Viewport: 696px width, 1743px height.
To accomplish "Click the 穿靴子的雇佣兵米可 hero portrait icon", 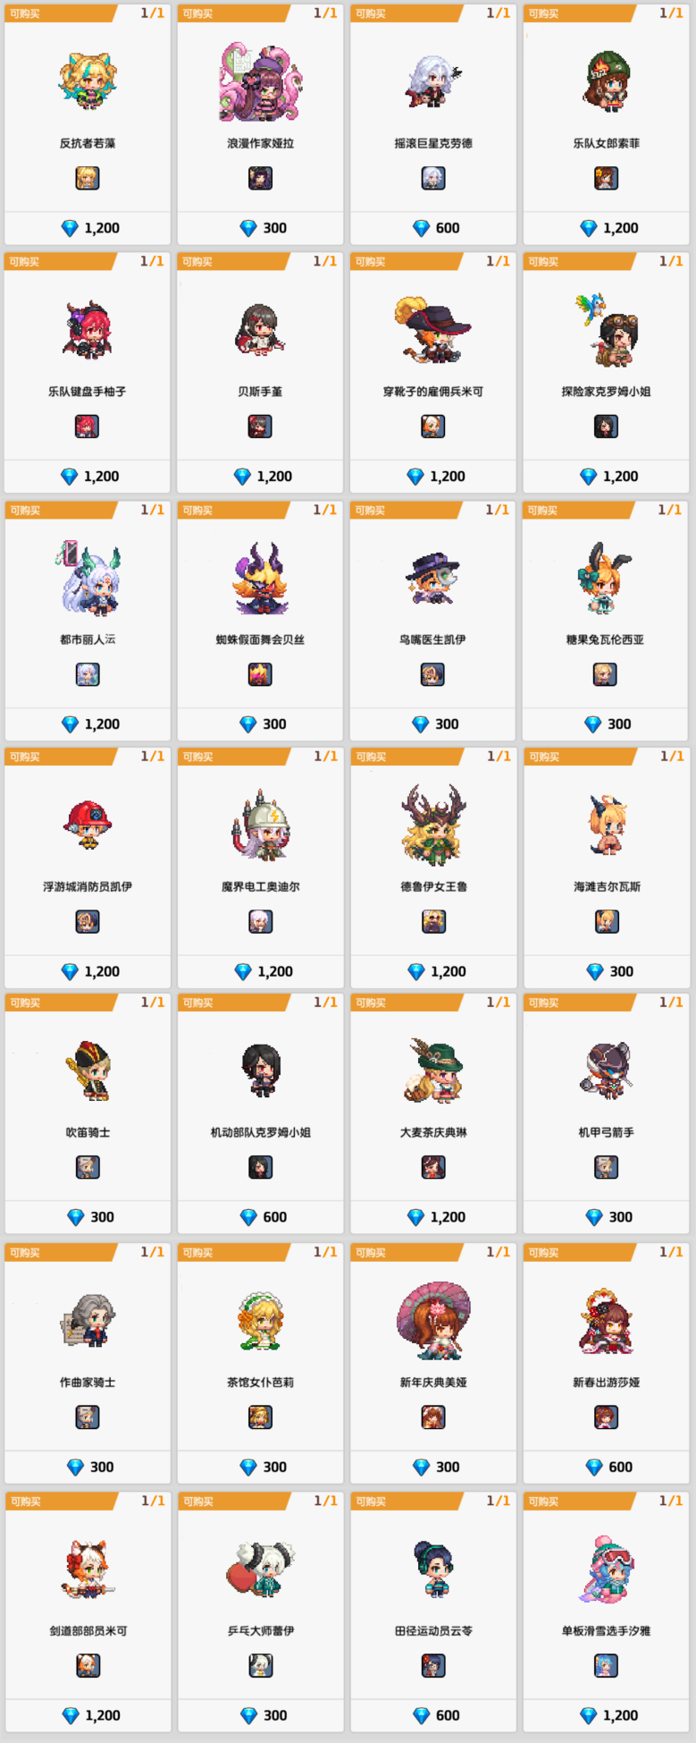I will coord(433,427).
